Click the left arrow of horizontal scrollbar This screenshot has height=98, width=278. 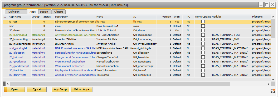8,84
